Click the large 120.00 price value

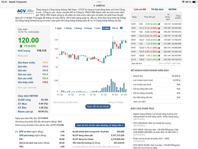click(29, 40)
